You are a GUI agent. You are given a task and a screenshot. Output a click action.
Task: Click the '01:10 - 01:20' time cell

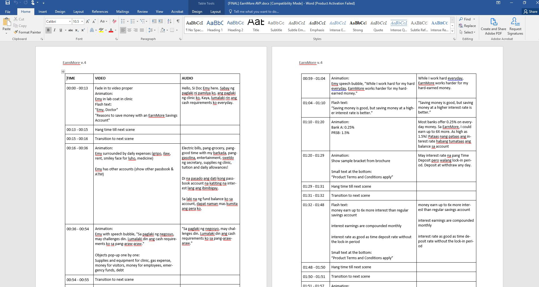(315, 134)
